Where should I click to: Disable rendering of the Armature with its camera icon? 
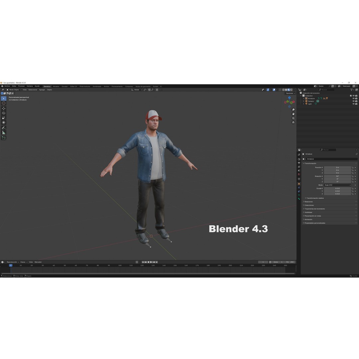356,98
